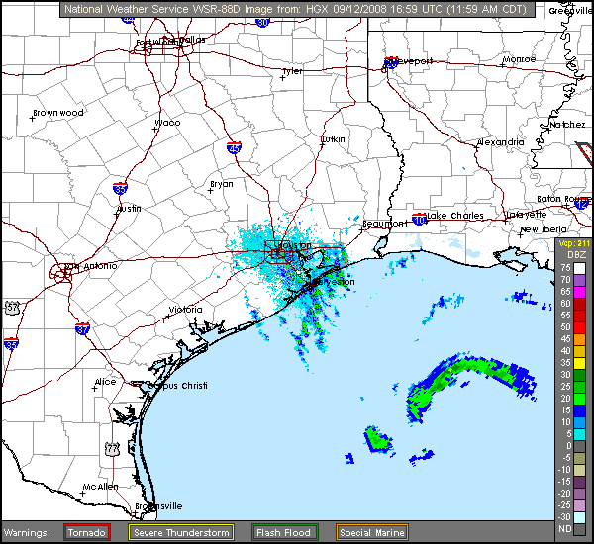
Task: Select the 45 dBZ orange color swatch
Action: point(579,339)
